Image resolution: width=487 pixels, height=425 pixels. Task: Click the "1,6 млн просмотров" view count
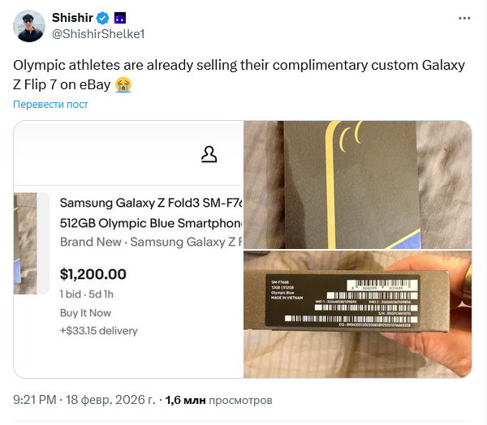pos(219,400)
